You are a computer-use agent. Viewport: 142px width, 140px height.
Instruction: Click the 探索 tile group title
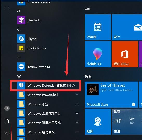[x=88, y=76]
